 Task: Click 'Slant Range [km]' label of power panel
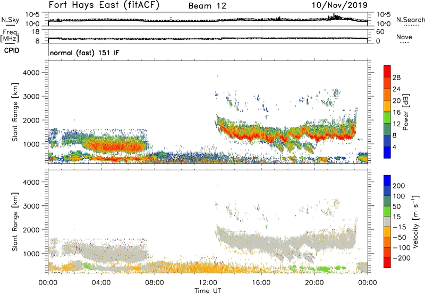[x=15, y=113]
